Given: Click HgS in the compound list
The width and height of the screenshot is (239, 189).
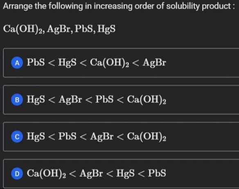Looking at the screenshot, I should click(x=106, y=29).
